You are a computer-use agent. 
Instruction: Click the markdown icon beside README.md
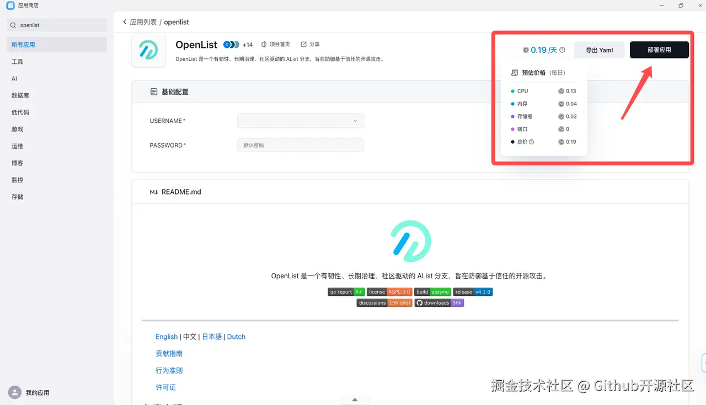pyautogui.click(x=154, y=192)
